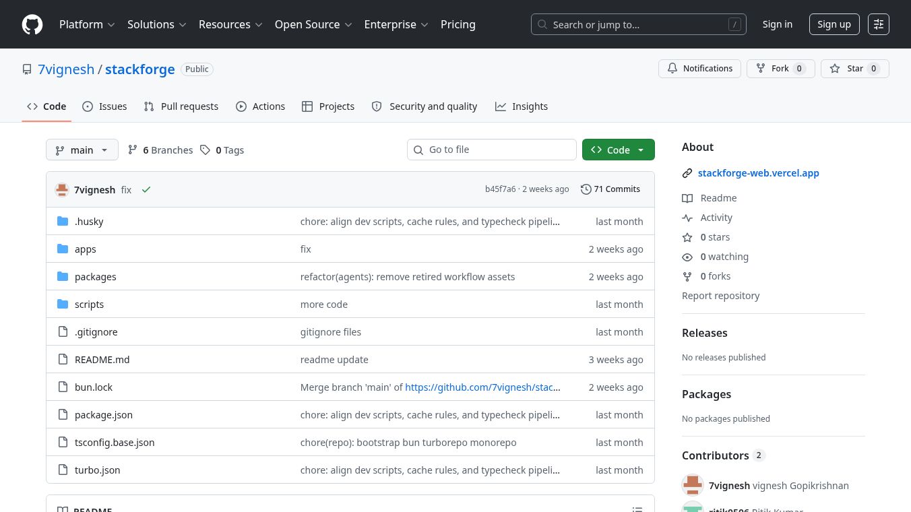
Task: Open the Notifications bell button
Action: (699, 69)
